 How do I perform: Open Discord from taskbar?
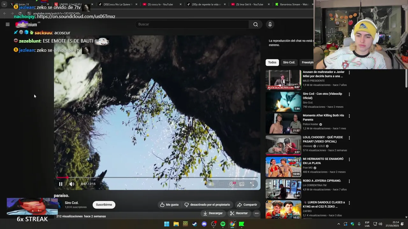click(x=204, y=224)
